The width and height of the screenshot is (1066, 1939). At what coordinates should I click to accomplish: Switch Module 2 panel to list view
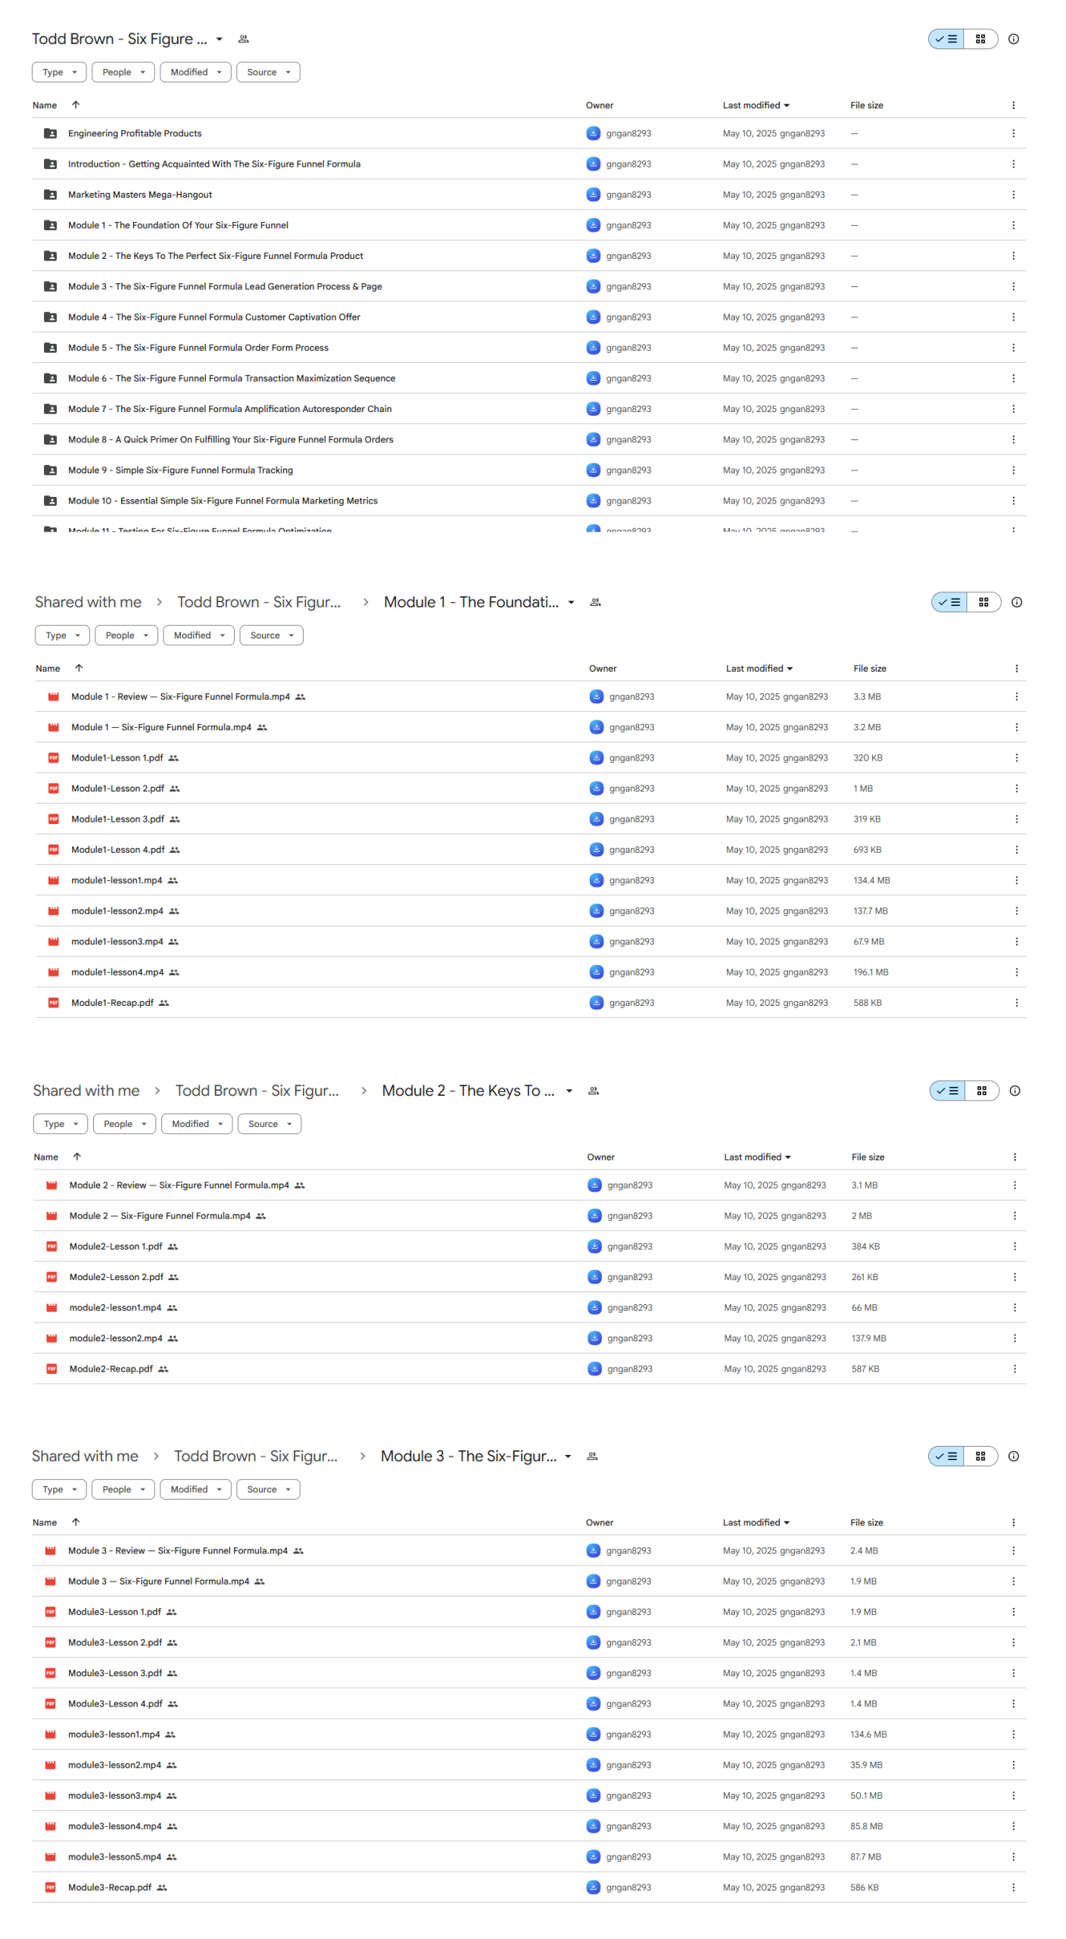tap(947, 1091)
